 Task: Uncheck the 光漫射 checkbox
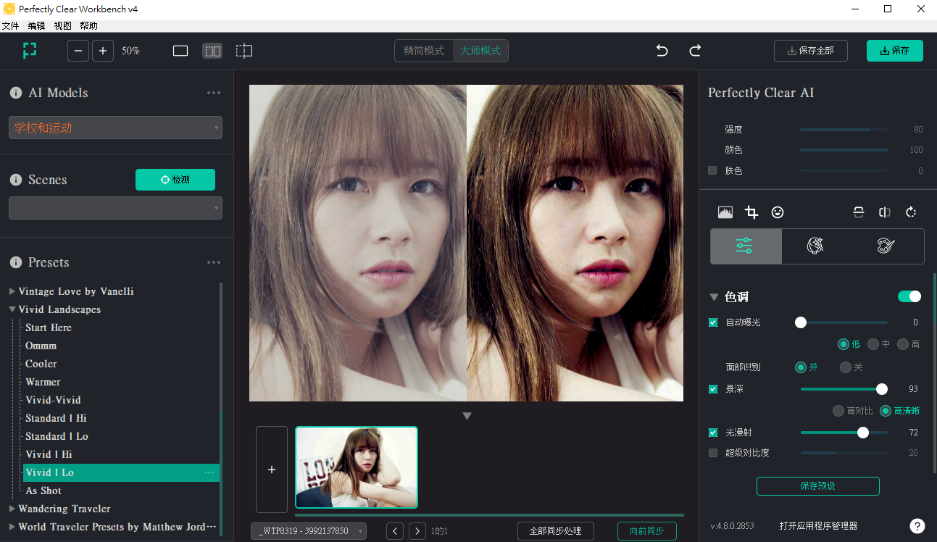(x=713, y=433)
